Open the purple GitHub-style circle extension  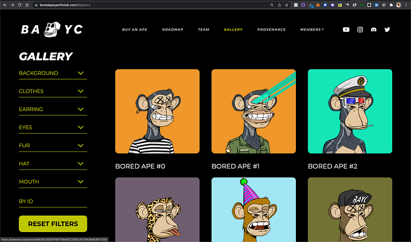click(303, 5)
